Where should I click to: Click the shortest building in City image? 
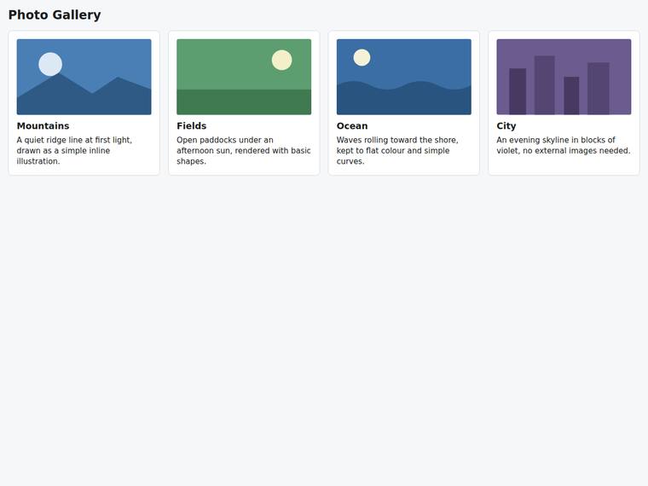click(571, 95)
